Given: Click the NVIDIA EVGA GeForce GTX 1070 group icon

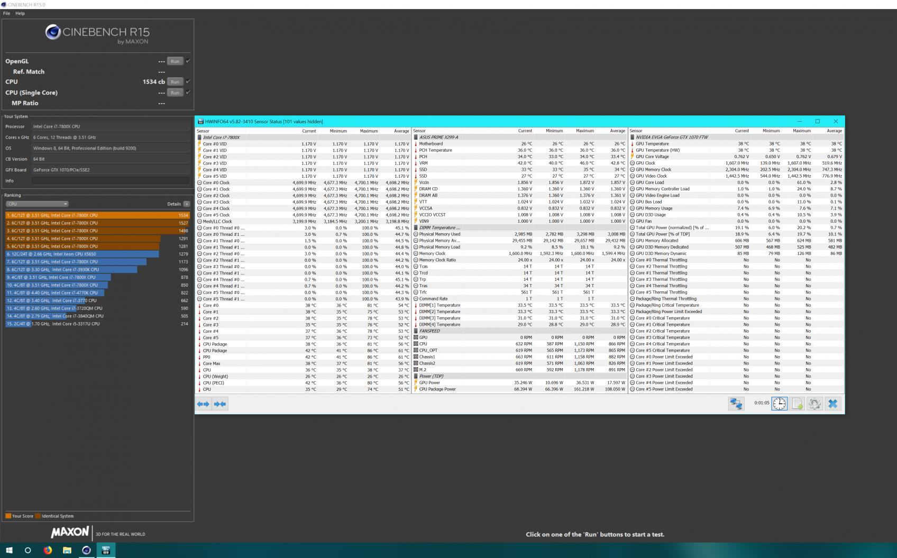Looking at the screenshot, I should 632,138.
